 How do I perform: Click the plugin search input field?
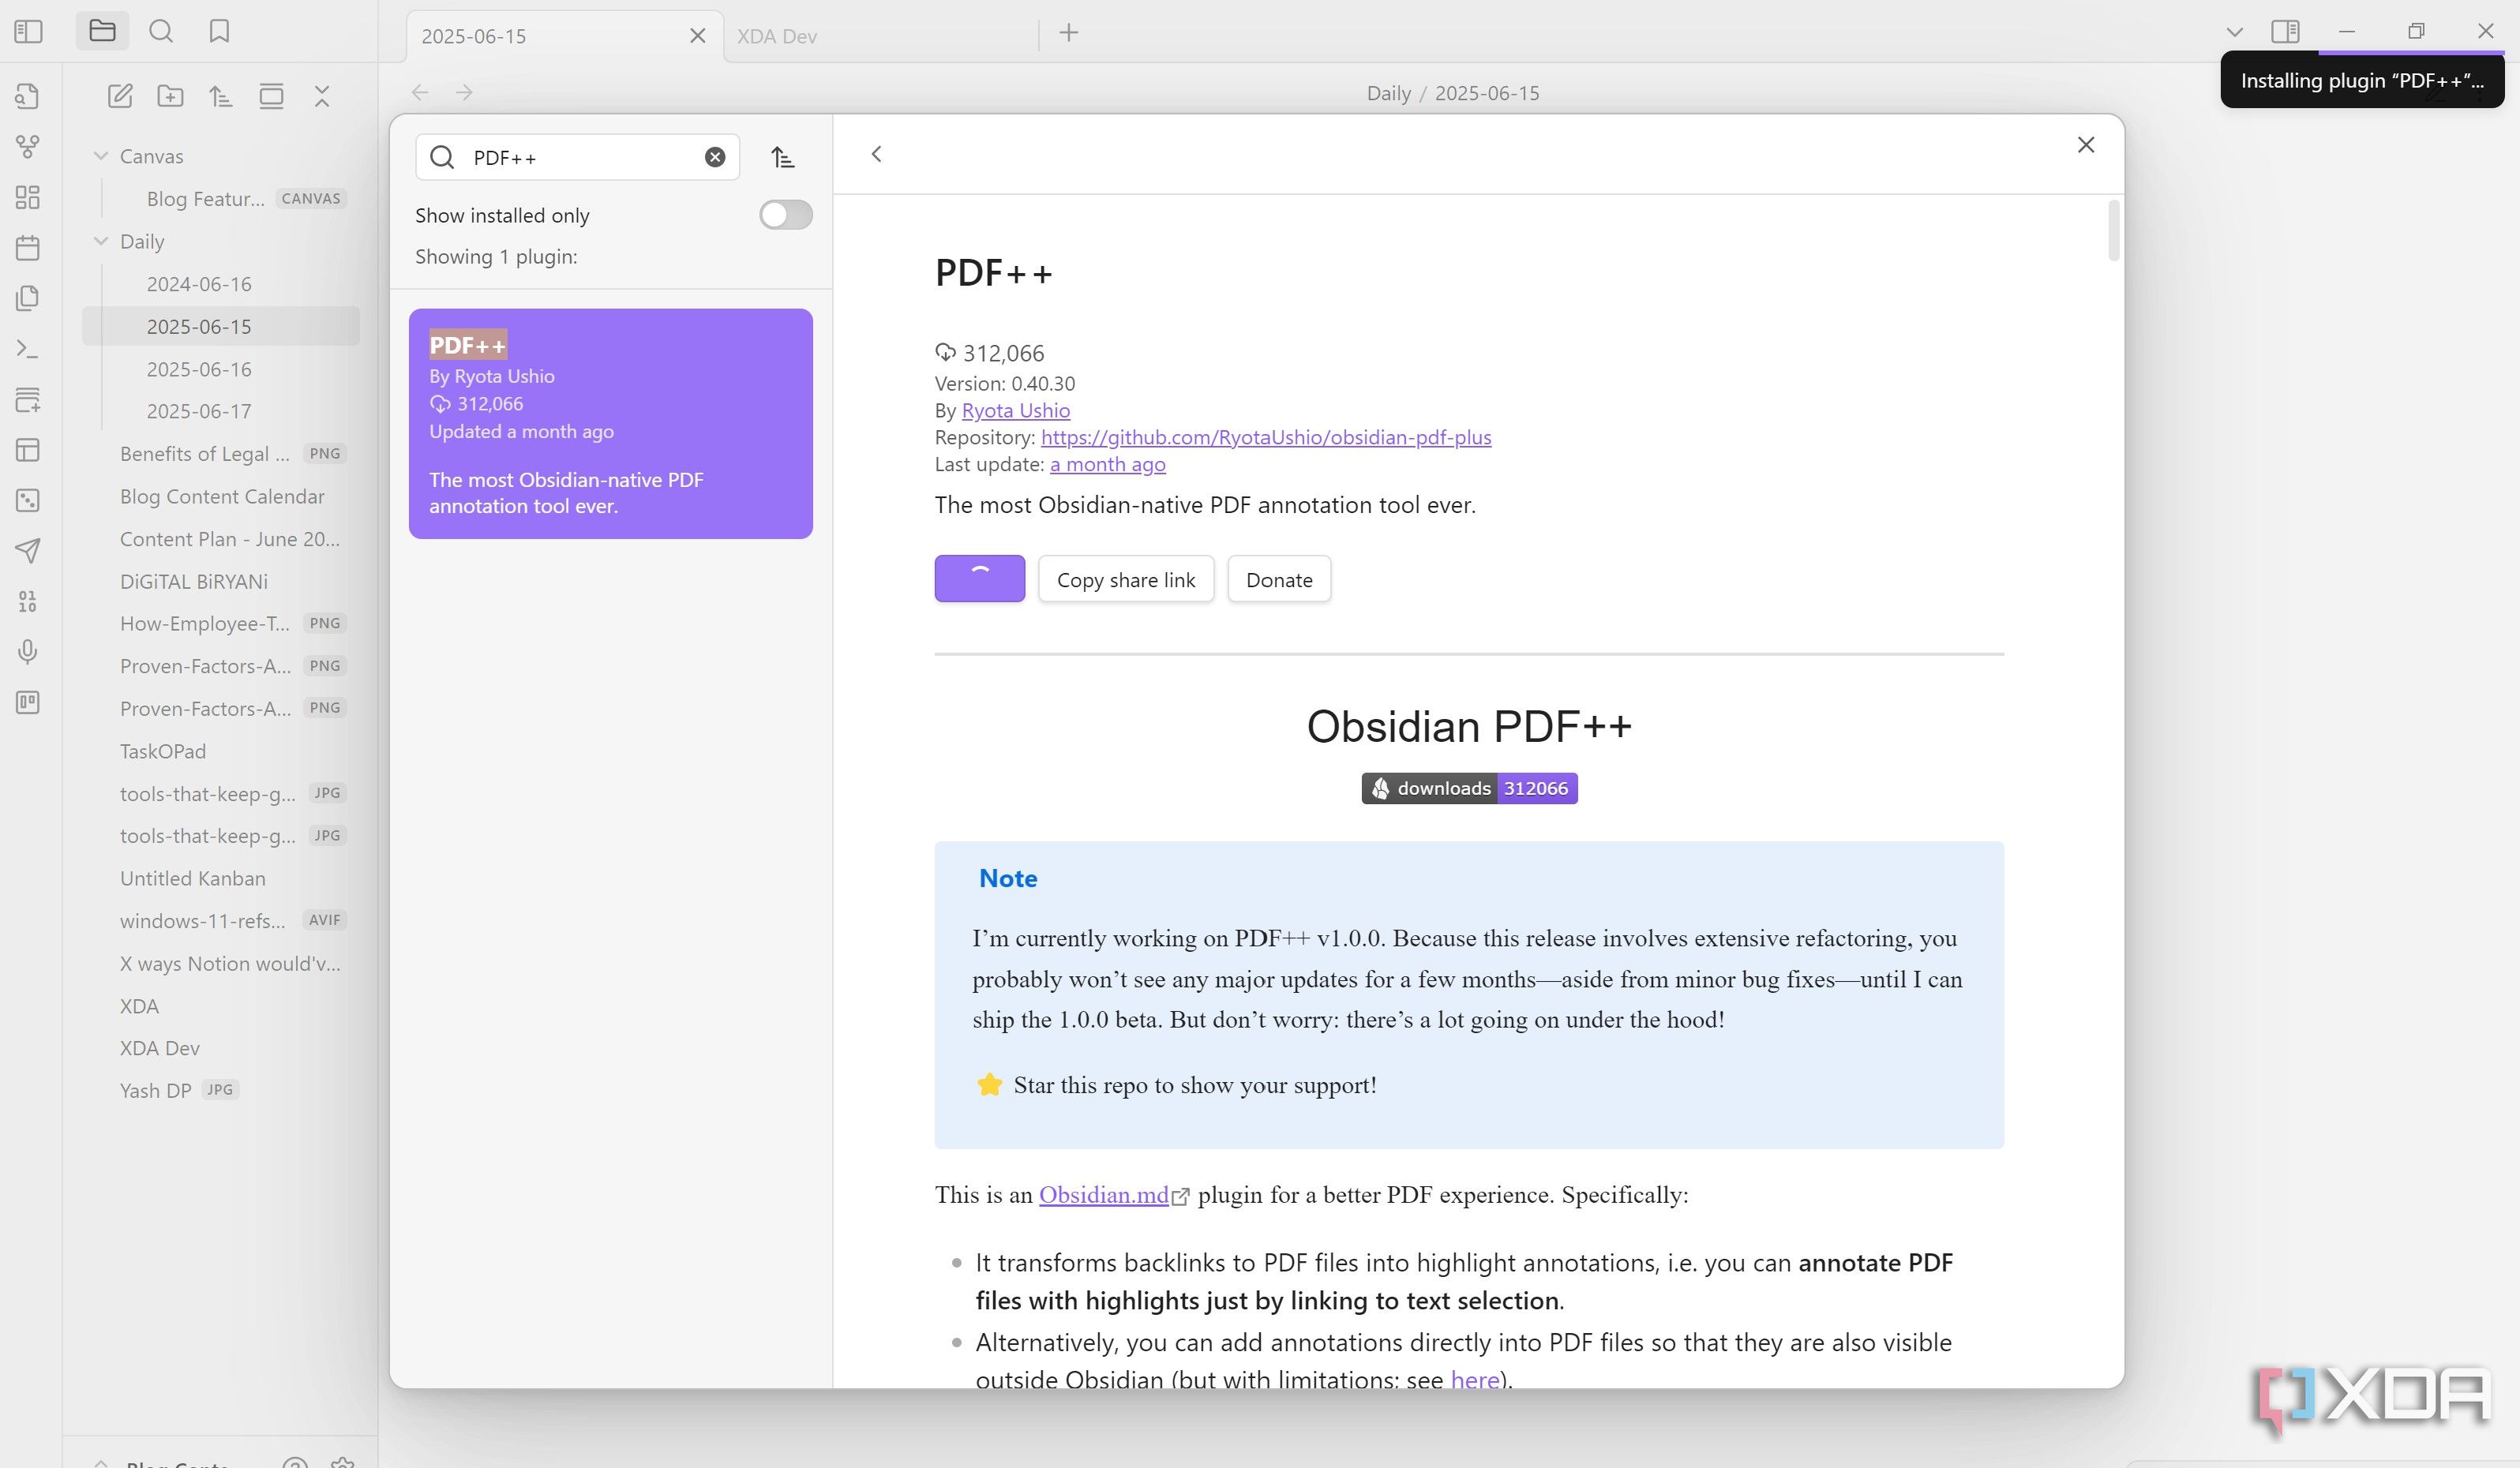point(577,157)
